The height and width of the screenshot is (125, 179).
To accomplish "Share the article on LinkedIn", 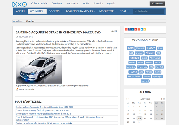I will click(132, 29).
